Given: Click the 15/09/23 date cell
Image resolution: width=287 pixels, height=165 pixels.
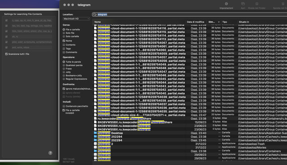Looking at the screenshot, I should point(200,122).
